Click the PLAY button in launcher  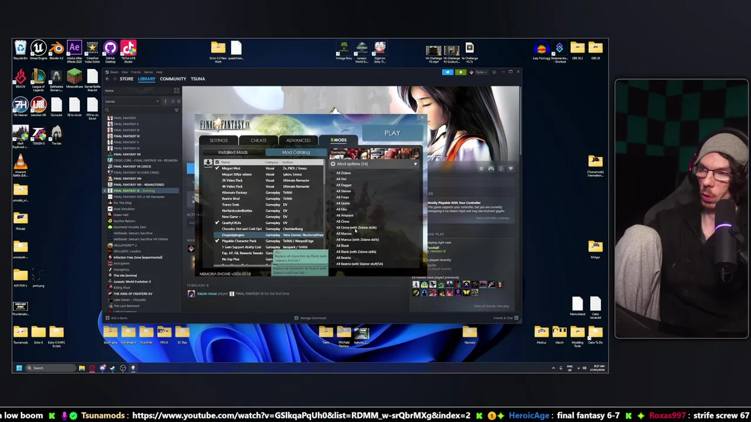point(392,133)
